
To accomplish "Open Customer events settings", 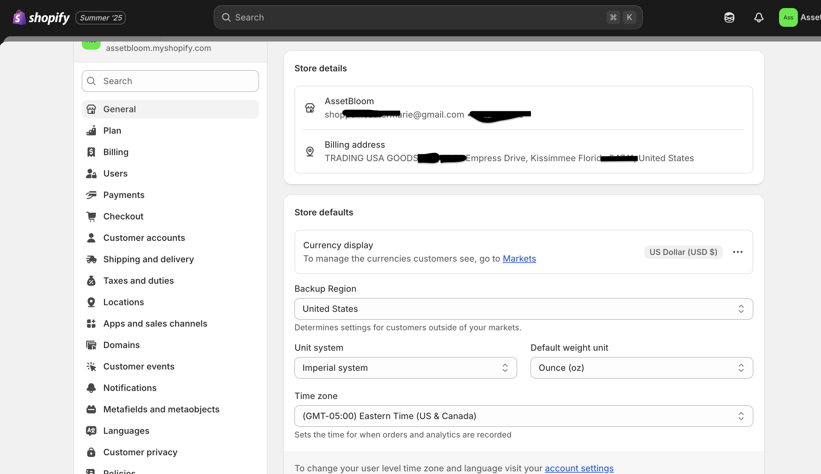I will coord(170,366).
